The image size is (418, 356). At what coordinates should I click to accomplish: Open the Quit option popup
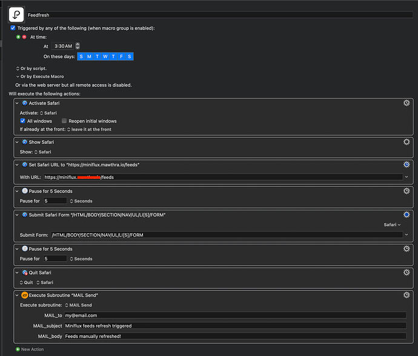click(26, 282)
